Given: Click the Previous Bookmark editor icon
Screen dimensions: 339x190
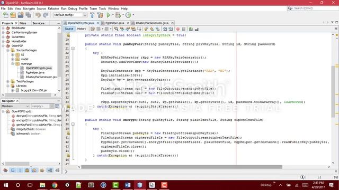Looking at the screenshot, I should [146, 29].
